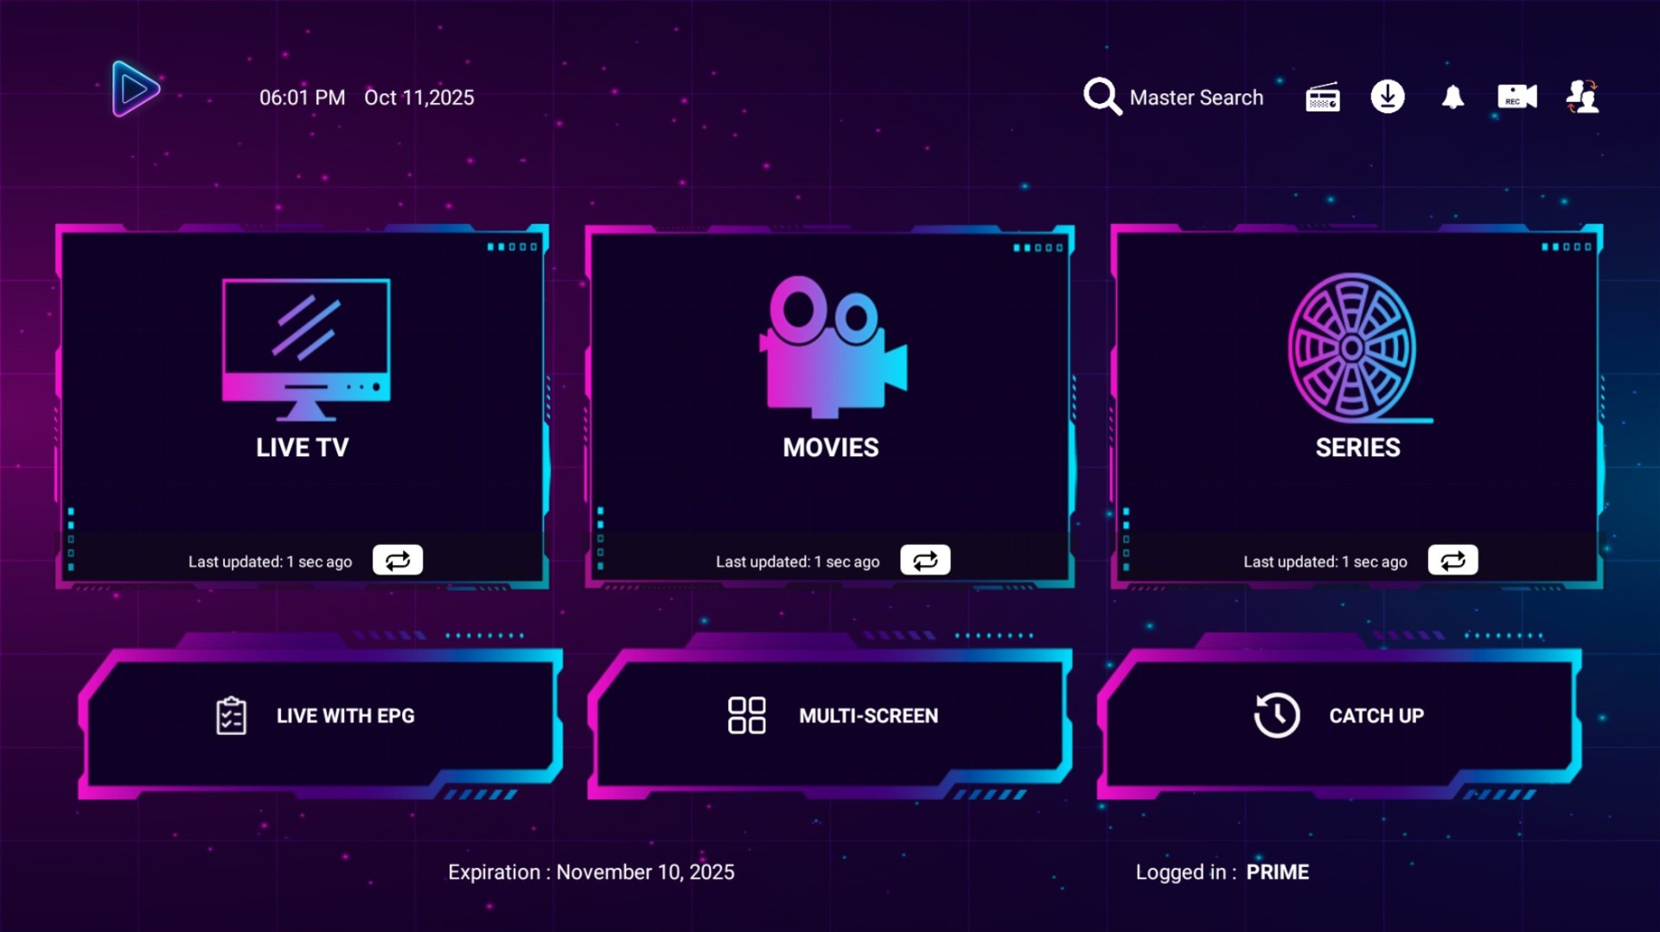This screenshot has height=932, width=1660.
Task: Open the radio icon in top bar
Action: (x=1323, y=97)
